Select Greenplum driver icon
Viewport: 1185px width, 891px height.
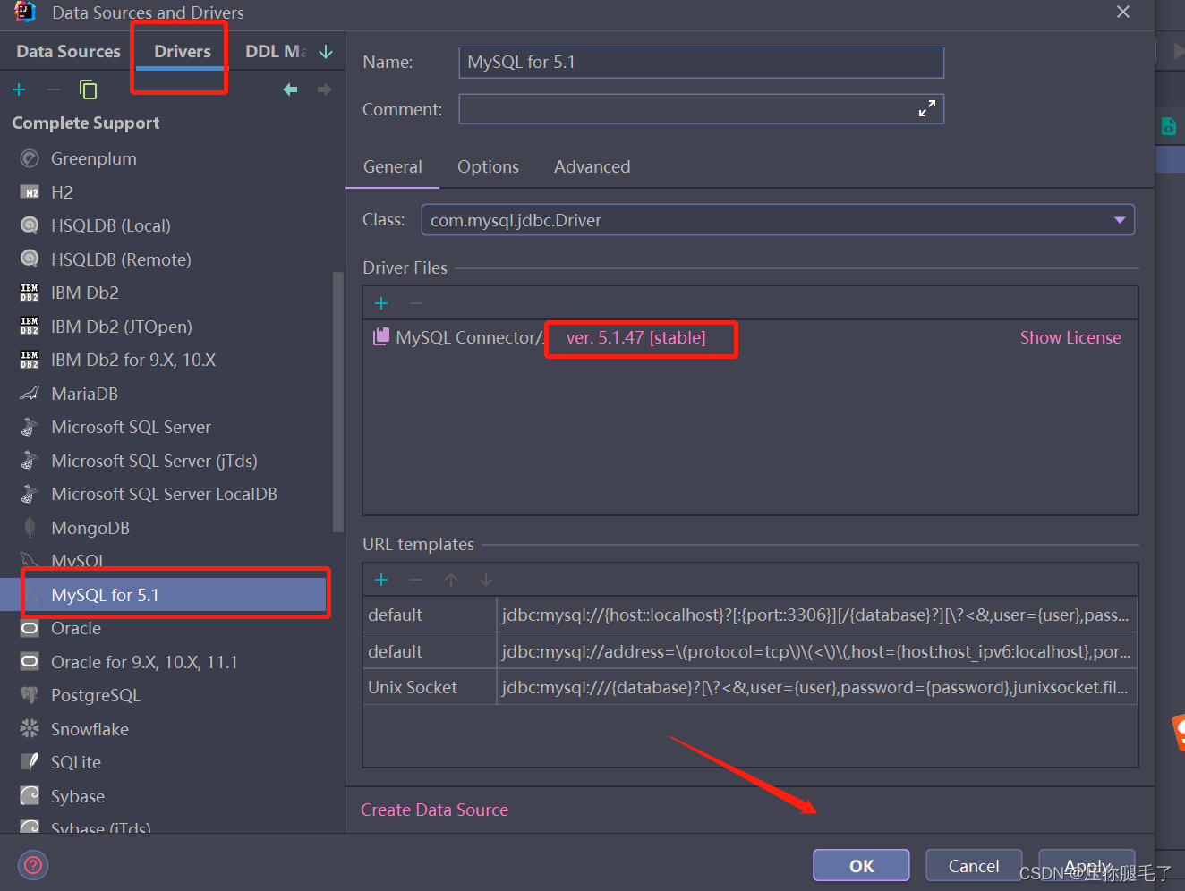pos(30,158)
